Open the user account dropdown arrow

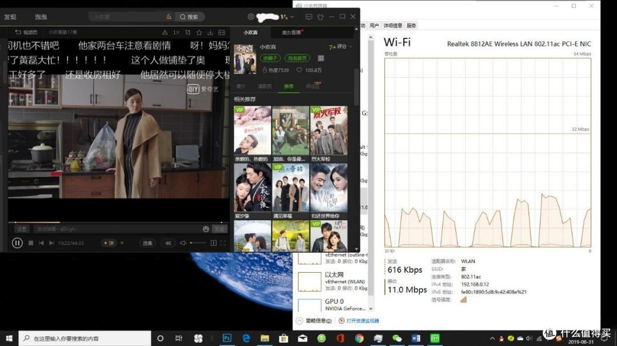pyautogui.click(x=292, y=17)
